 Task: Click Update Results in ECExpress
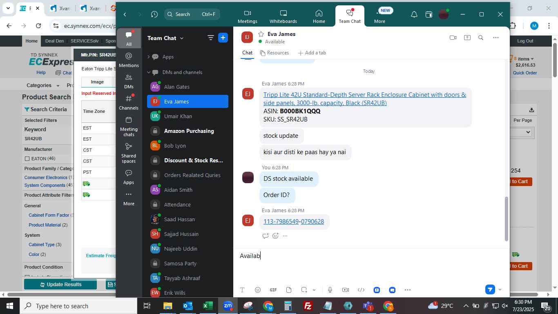60,284
